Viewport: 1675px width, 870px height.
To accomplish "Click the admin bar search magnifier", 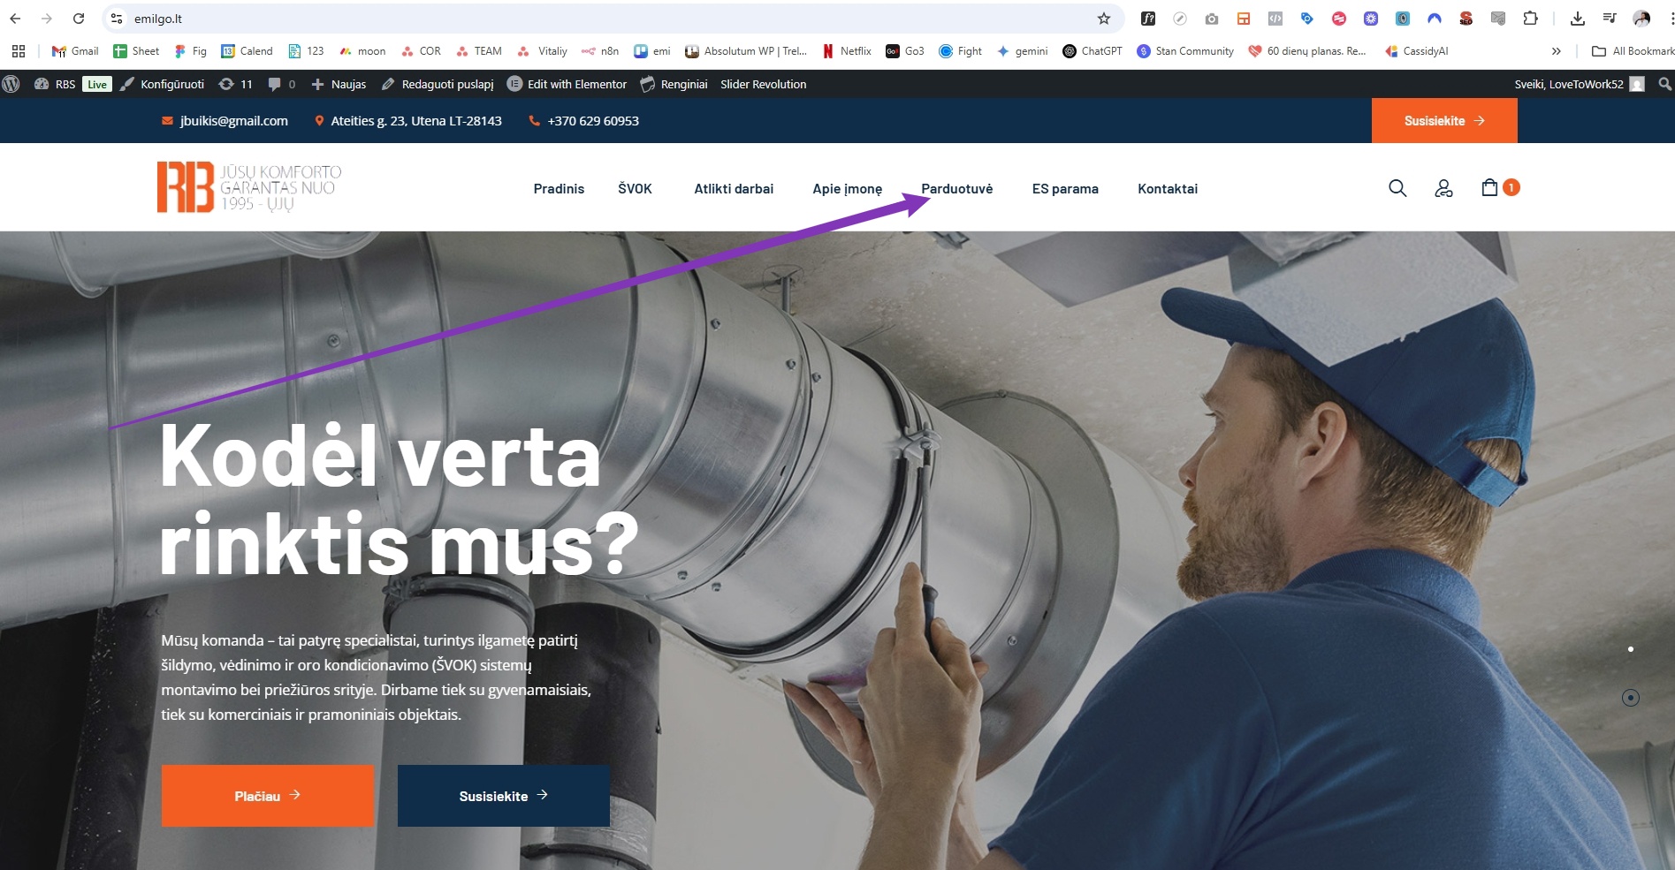I will click(x=1664, y=84).
